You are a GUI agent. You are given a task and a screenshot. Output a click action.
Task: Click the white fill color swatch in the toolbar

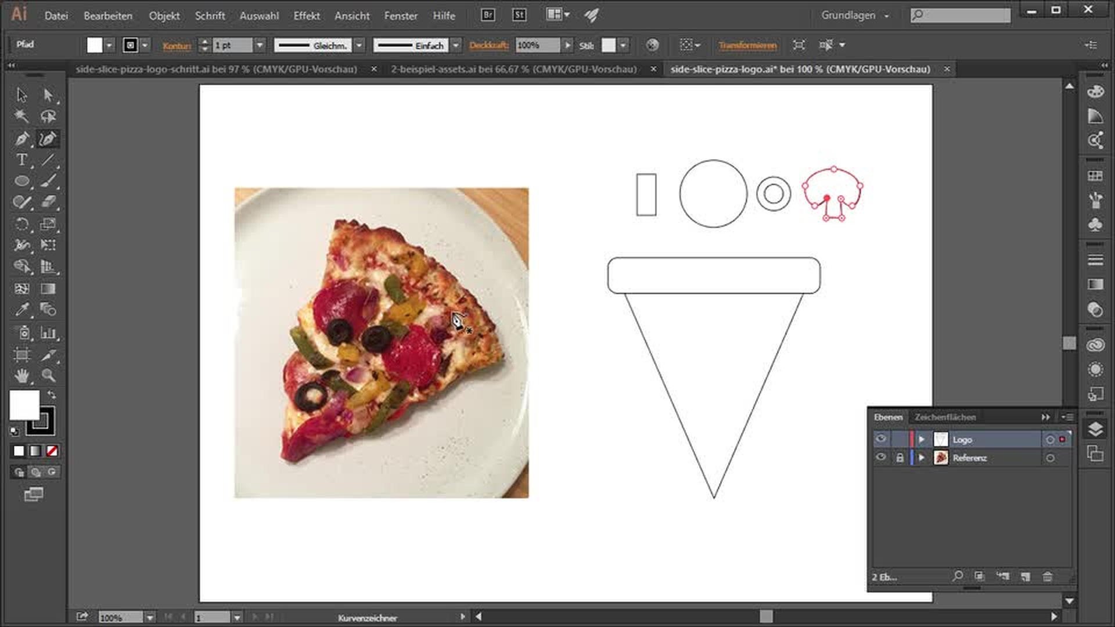[x=23, y=404]
